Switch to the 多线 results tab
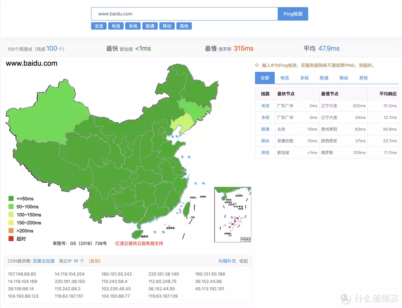This screenshot has width=402, height=308. pyautogui.click(x=304, y=78)
